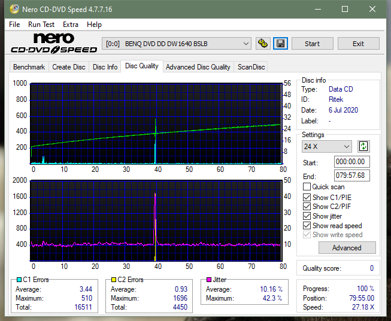Click the magenta Jitter legend swatch

(209, 280)
